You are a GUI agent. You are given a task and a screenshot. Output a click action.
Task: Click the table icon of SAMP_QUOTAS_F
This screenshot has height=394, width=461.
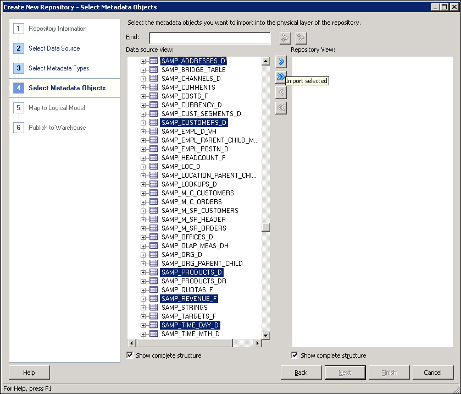pyautogui.click(x=153, y=290)
